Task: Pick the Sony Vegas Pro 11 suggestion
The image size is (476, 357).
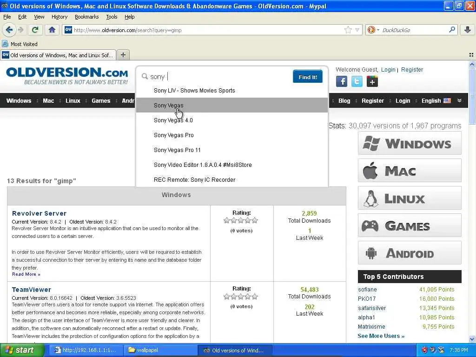Action: click(232, 150)
